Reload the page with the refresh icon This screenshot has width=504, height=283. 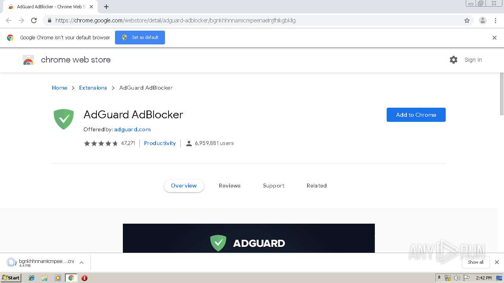34,20
